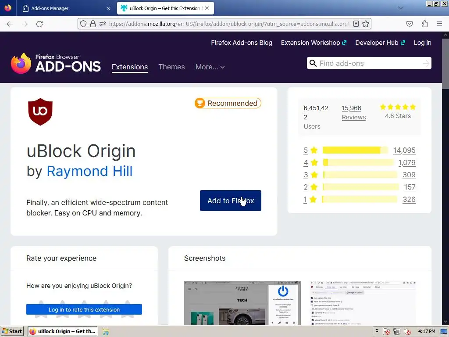449x337 pixels.
Task: Click Log in to rate this extension
Action: tap(84, 309)
